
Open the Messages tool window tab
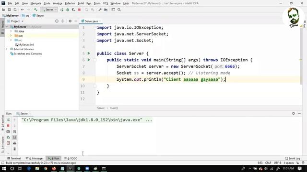pyautogui.click(x=35, y=158)
